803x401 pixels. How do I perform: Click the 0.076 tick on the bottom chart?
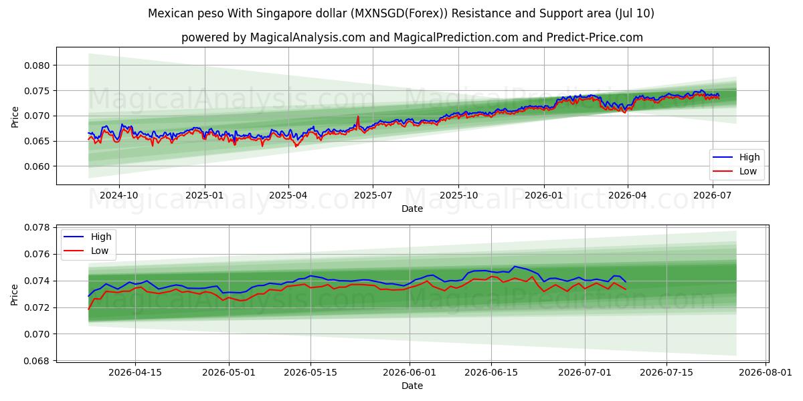37,254
